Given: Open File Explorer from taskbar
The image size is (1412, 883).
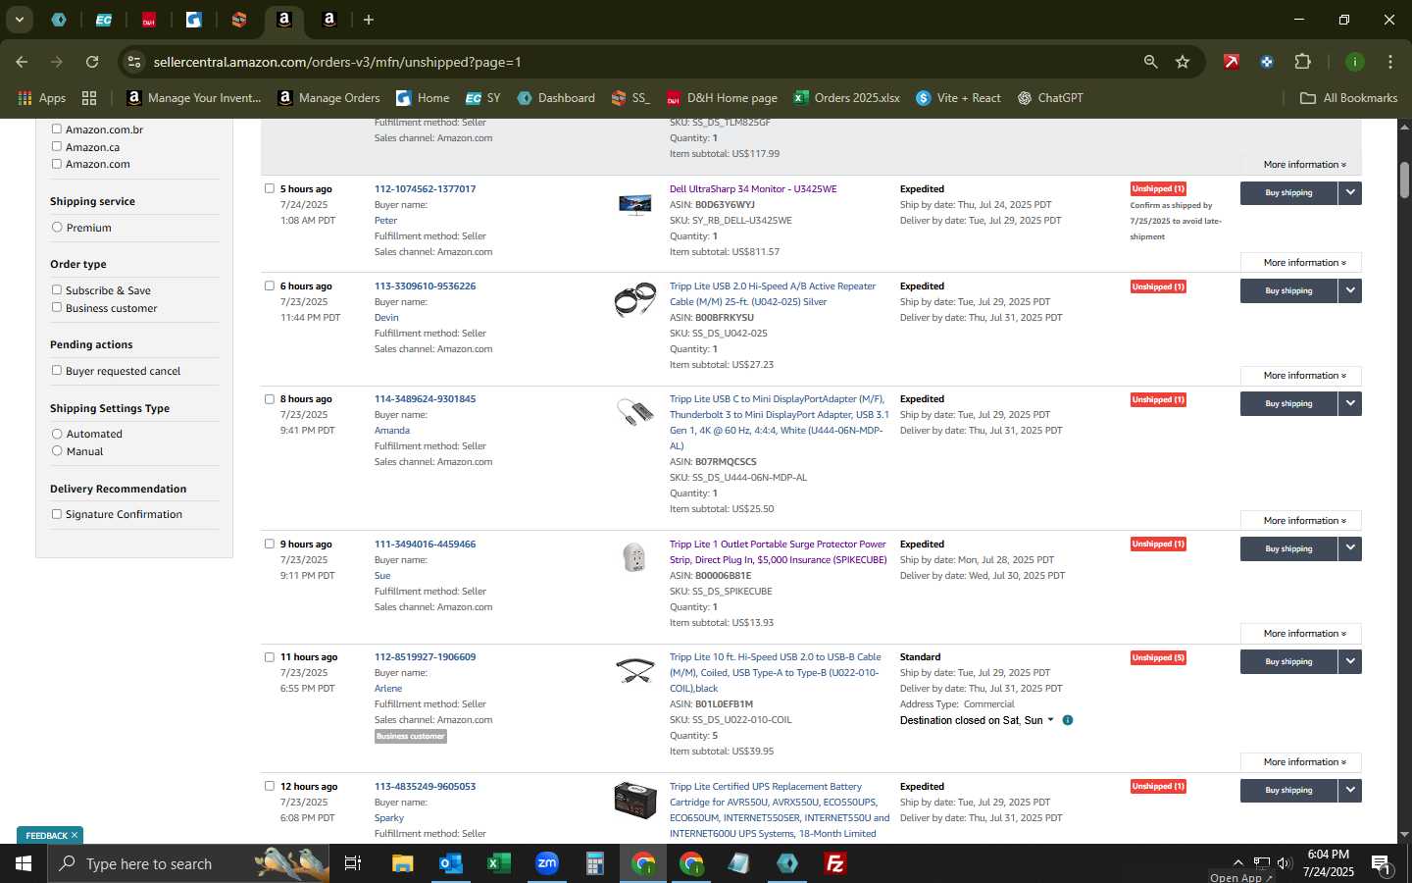Looking at the screenshot, I should point(403,863).
